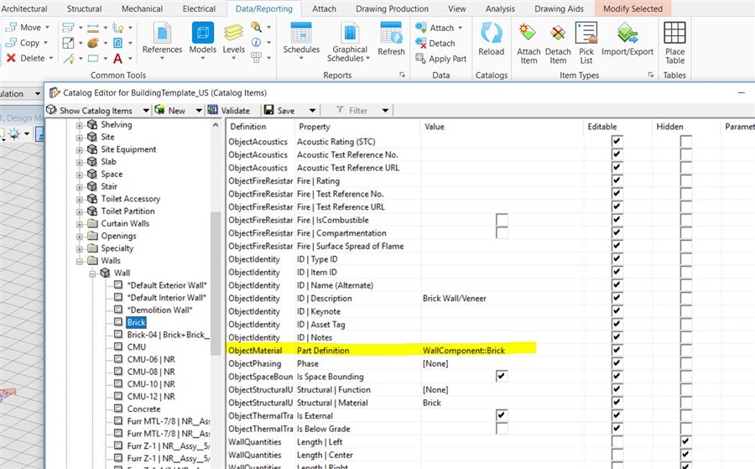Viewport: 755px width, 469px height.
Task: Click the New catalog item icon
Action: pos(159,110)
